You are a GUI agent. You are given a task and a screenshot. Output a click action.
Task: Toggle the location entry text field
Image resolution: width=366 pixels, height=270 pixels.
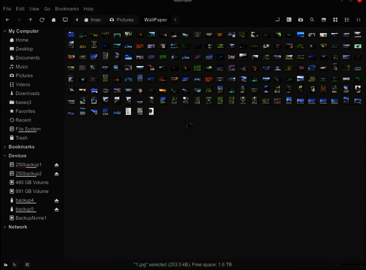click(x=277, y=20)
